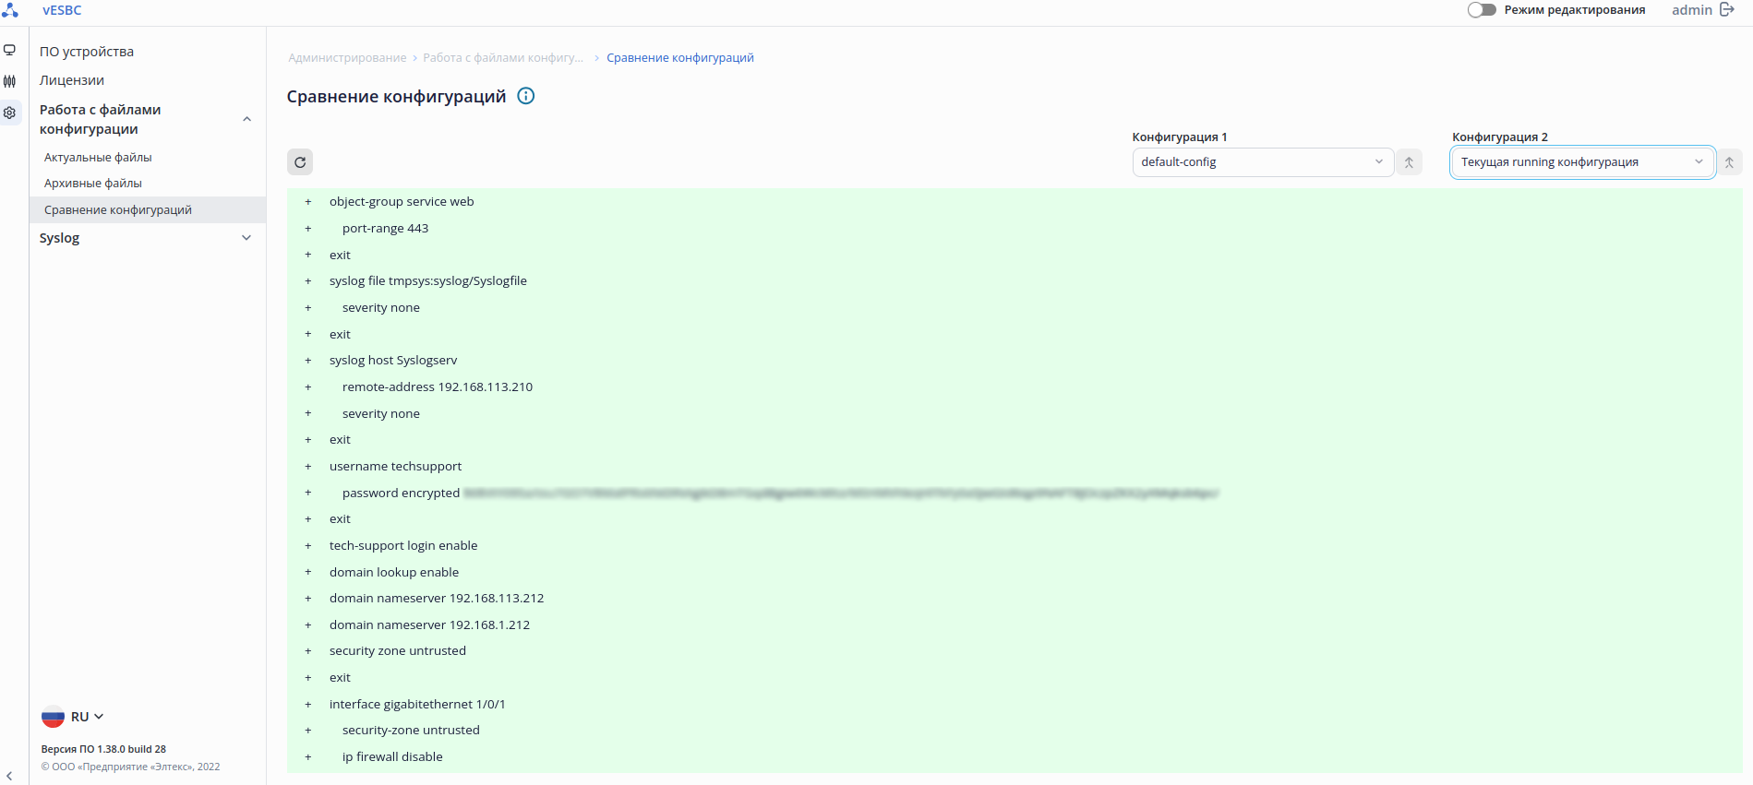Select the gear administration sidebar icon
The image size is (1753, 785).
pyautogui.click(x=10, y=113)
